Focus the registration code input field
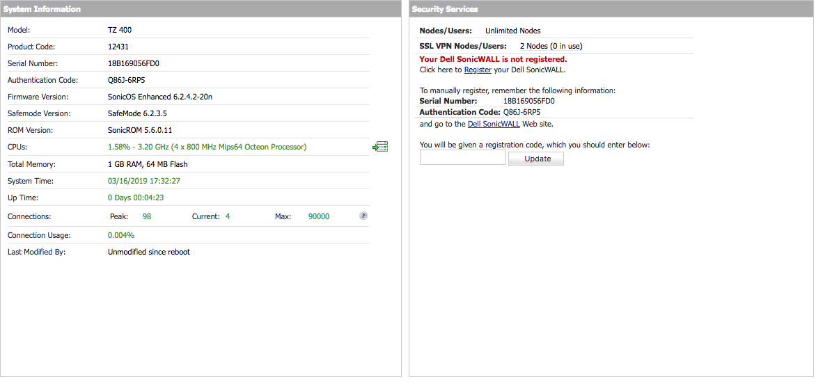Screen dimensions: 816x384 (462, 158)
